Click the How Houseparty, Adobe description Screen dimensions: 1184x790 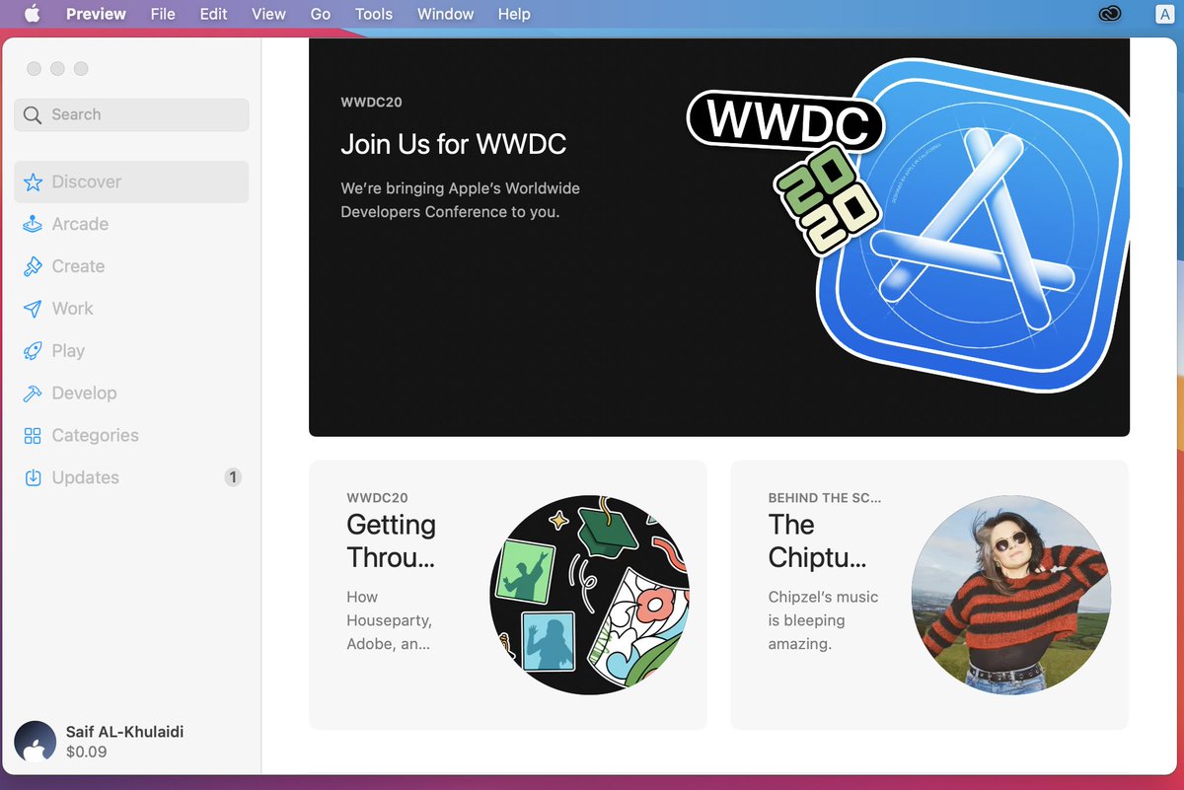(x=391, y=620)
